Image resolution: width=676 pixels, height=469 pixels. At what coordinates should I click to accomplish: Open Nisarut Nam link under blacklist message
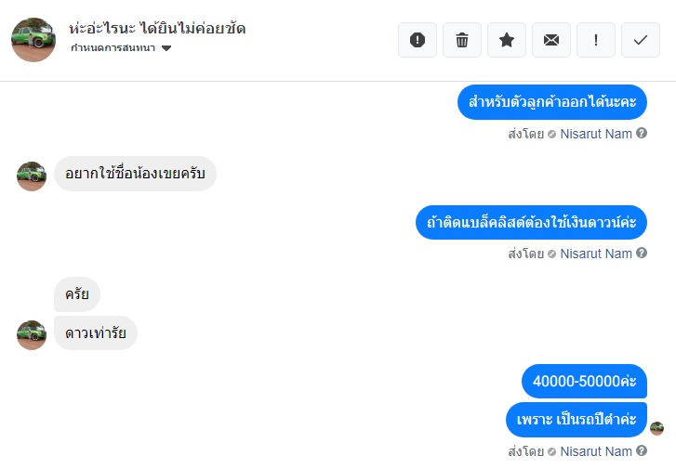click(x=596, y=254)
